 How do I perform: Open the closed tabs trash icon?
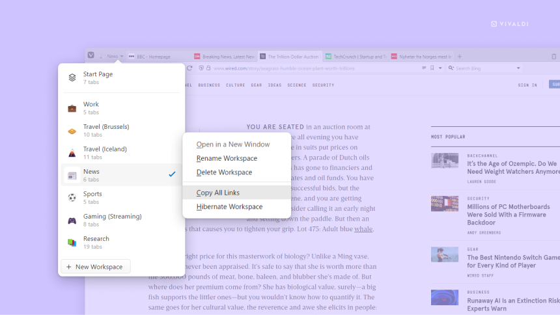click(553, 57)
